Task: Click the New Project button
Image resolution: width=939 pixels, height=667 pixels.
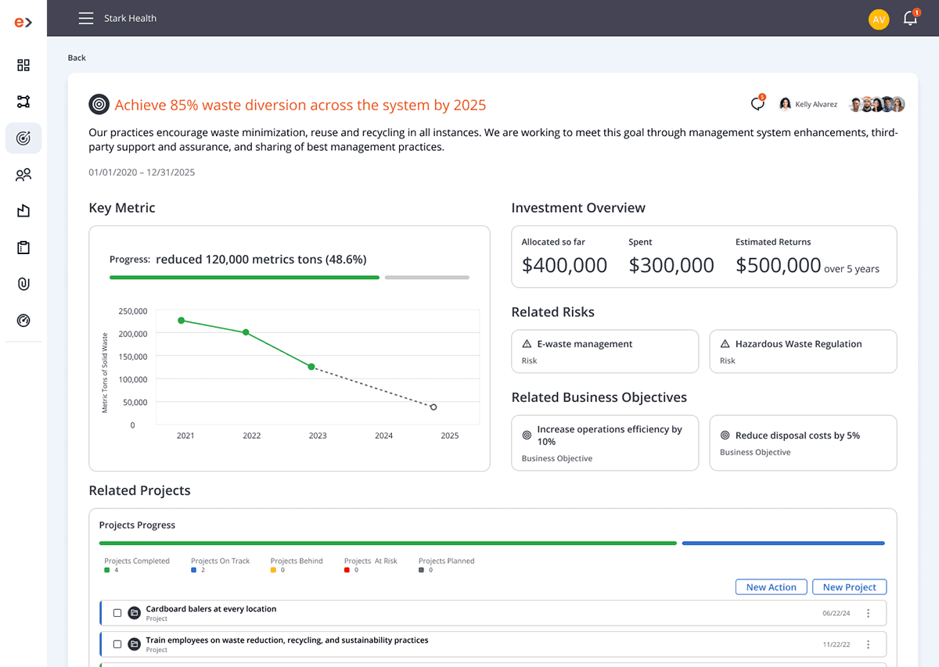Action: point(849,587)
